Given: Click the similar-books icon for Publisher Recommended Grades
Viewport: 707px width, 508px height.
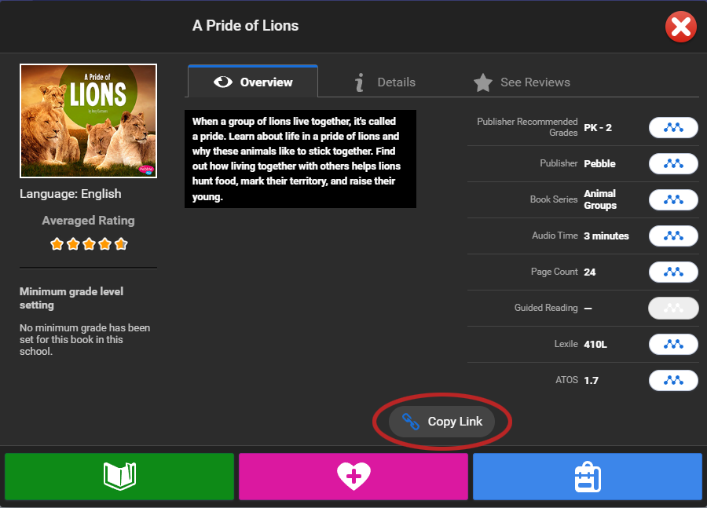Looking at the screenshot, I should click(x=673, y=127).
